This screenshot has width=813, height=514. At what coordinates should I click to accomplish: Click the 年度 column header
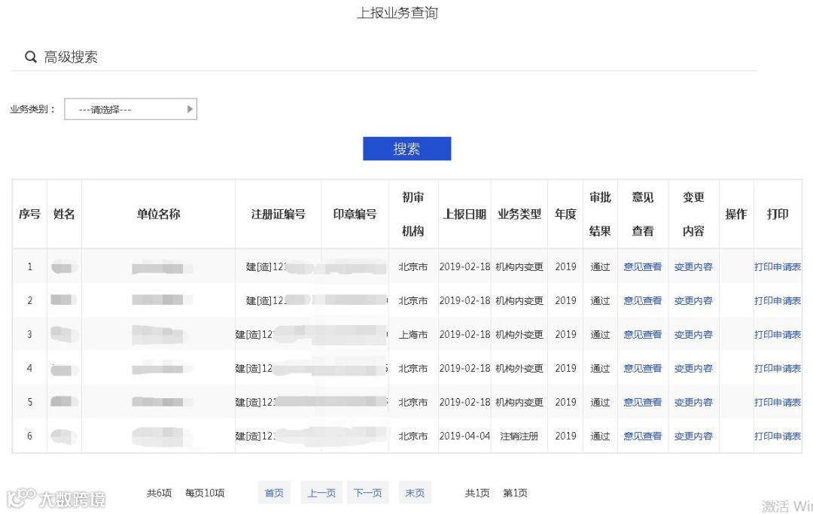565,214
